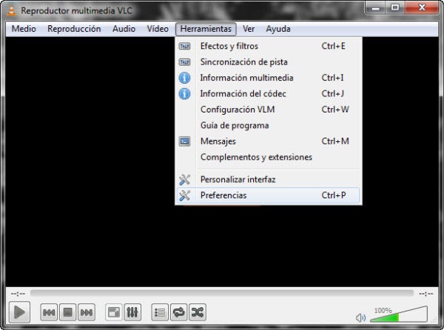Open Información del códec entry
Viewport: 444px width, 330px height.
tap(243, 94)
